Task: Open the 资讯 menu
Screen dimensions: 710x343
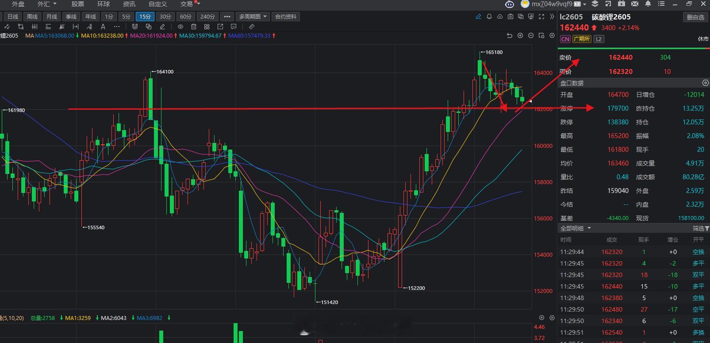Action: point(129,4)
